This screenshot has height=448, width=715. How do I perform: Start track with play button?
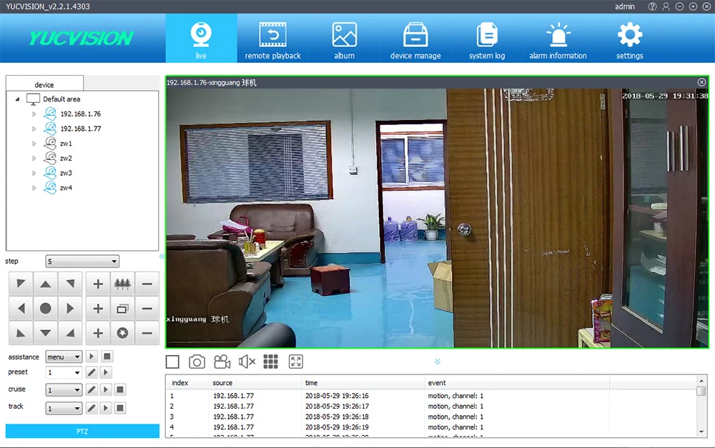(x=106, y=408)
